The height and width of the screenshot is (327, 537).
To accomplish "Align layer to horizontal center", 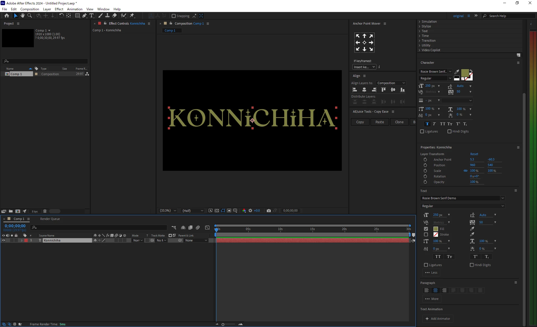I will (364, 90).
